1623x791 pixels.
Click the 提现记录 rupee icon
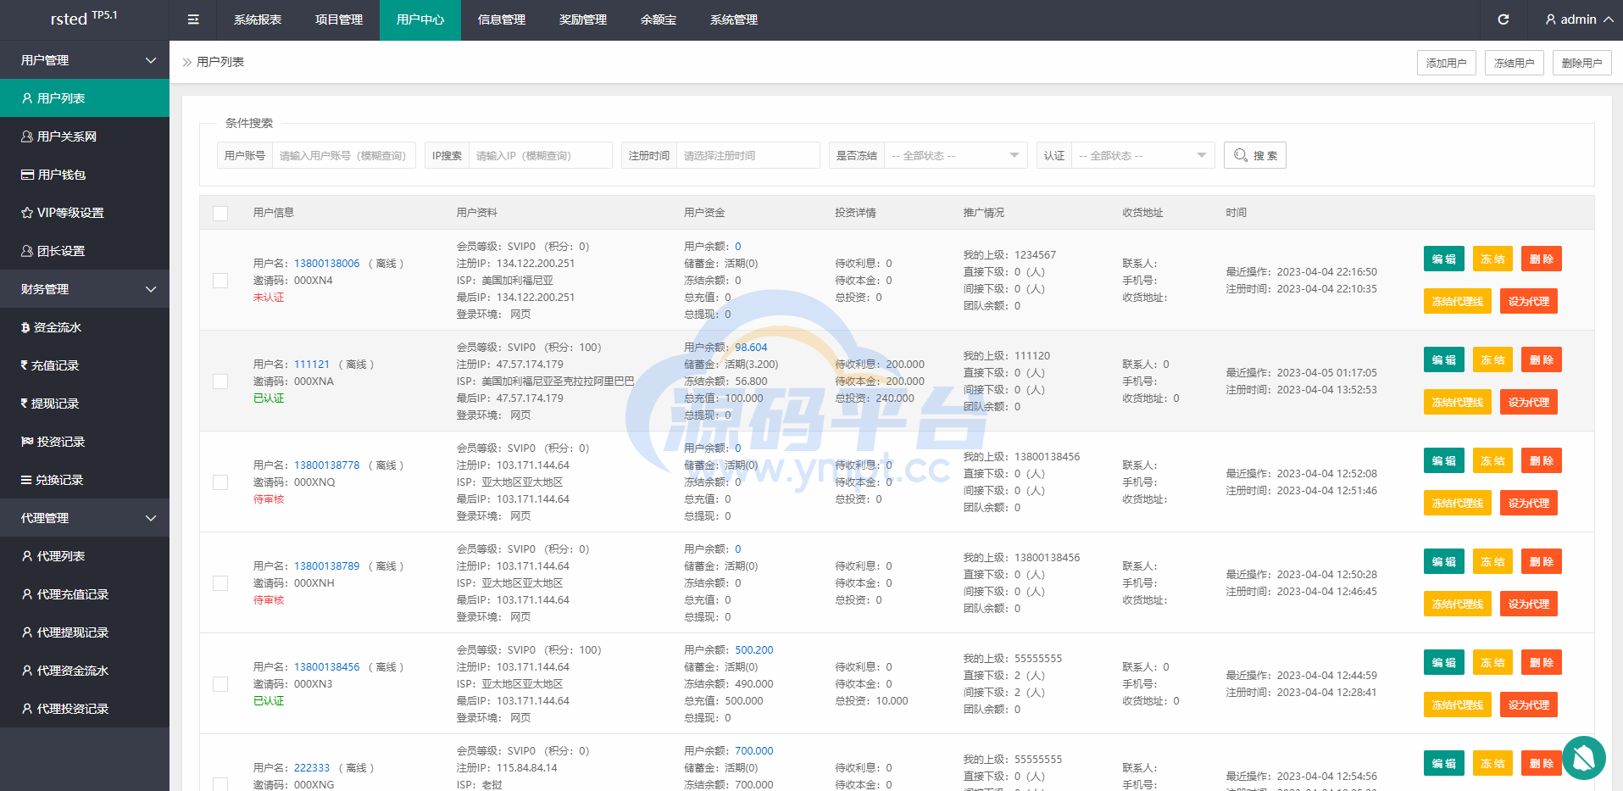[25, 404]
